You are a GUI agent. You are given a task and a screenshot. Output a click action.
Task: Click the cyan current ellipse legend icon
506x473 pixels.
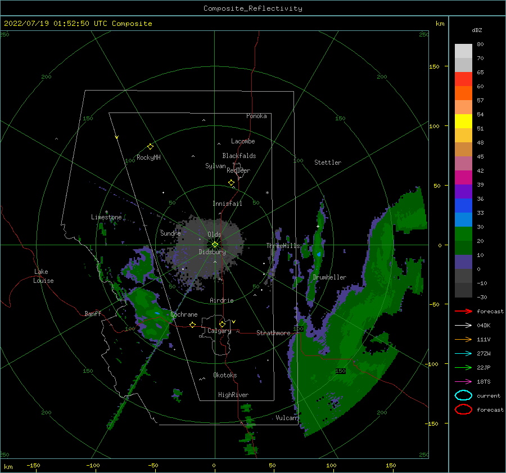click(463, 395)
